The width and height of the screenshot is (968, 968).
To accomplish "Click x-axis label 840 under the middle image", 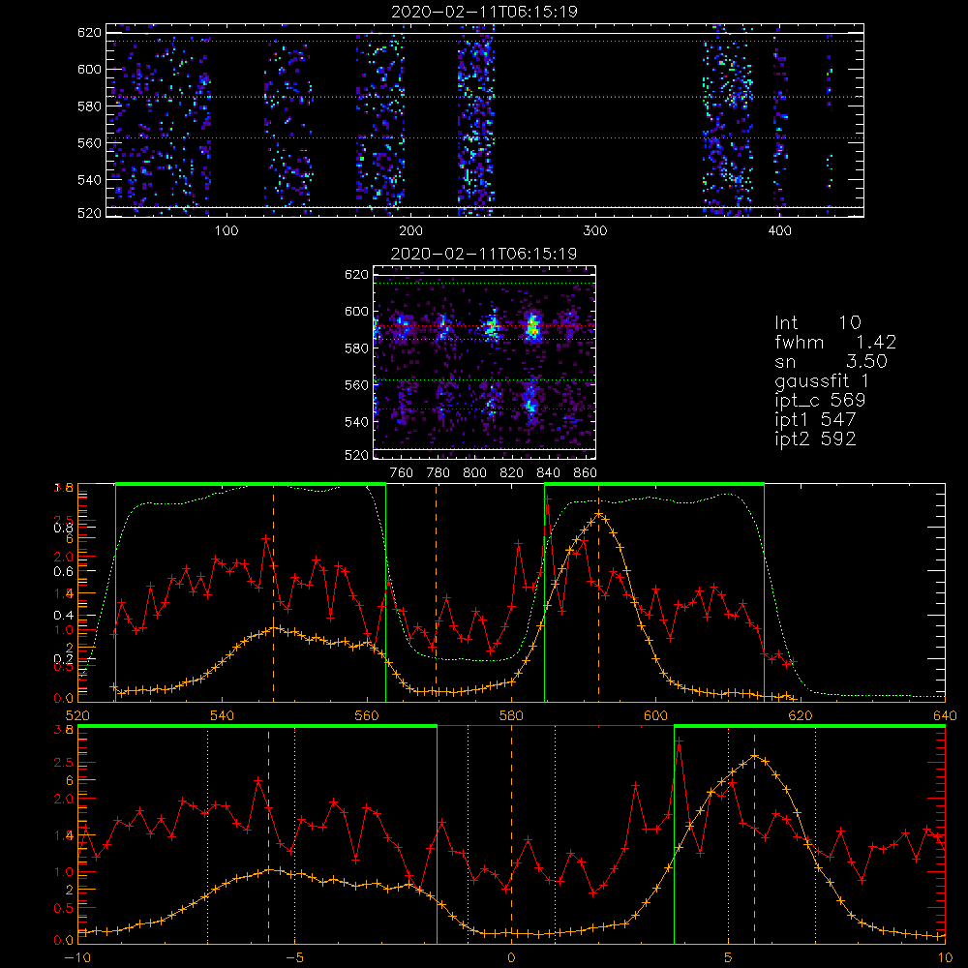I will coord(548,473).
